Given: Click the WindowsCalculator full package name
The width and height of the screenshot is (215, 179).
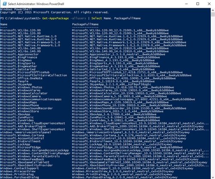Looking at the screenshot, I should (x=126, y=94).
